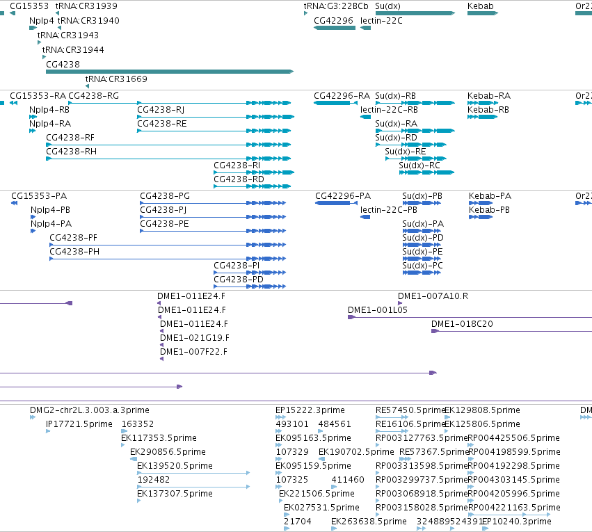The height and width of the screenshot is (532, 592).
Task: Click the RP004425506.5prime label
Action: tap(513, 438)
